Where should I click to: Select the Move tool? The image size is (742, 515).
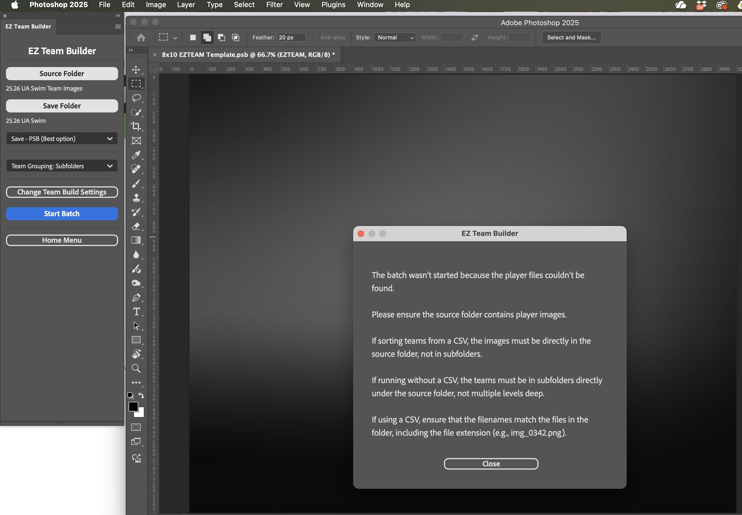(x=136, y=70)
